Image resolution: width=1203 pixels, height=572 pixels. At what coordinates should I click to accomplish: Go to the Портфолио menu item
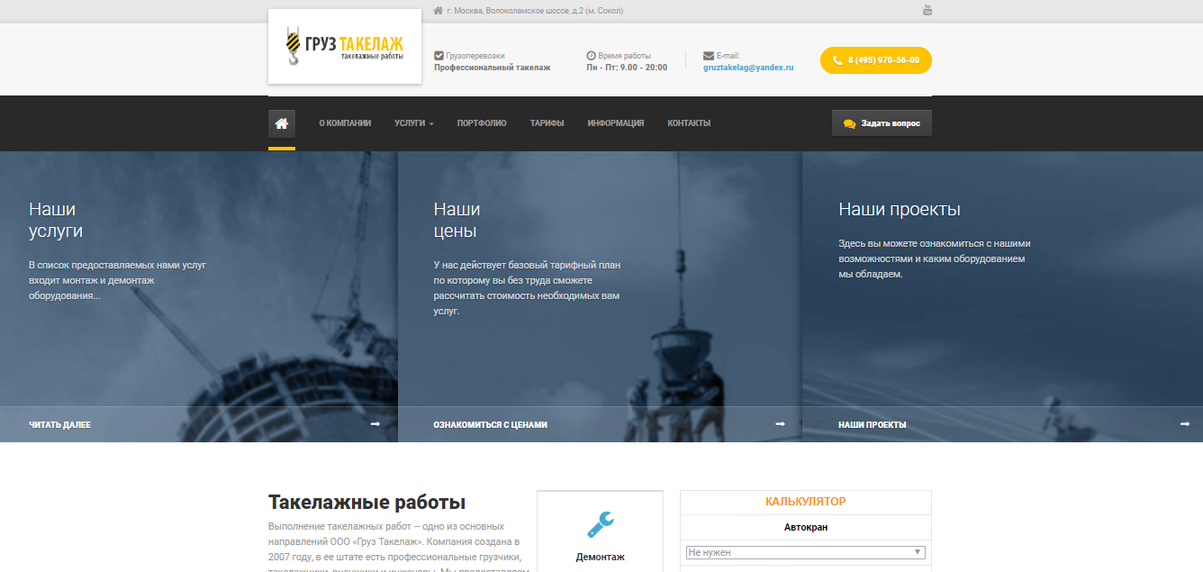(x=482, y=123)
